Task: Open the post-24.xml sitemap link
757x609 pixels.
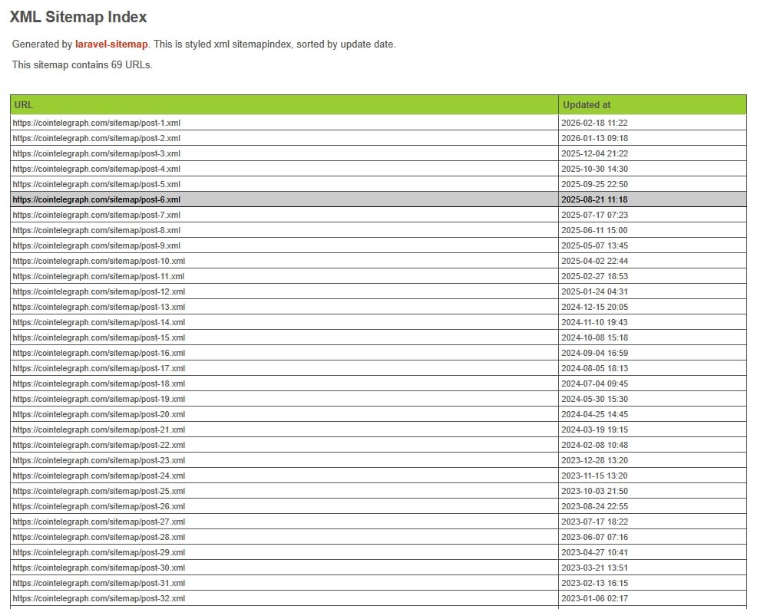Action: [99, 476]
